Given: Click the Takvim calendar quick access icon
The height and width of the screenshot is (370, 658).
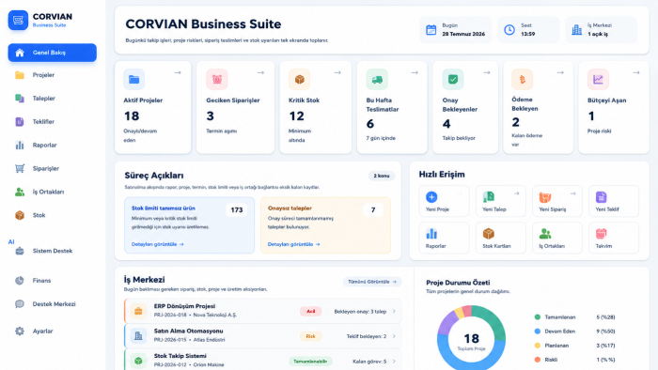Looking at the screenshot, I should [602, 234].
